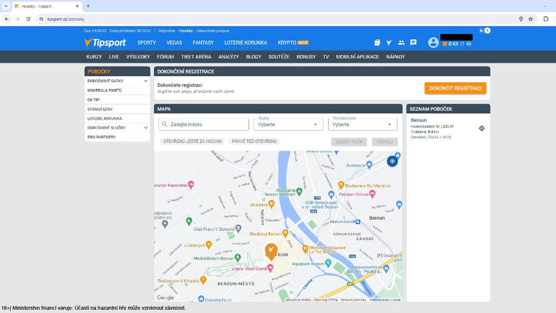Open the browser tab search dropdown
This screenshot has height=313, width=556.
[x=6, y=6]
